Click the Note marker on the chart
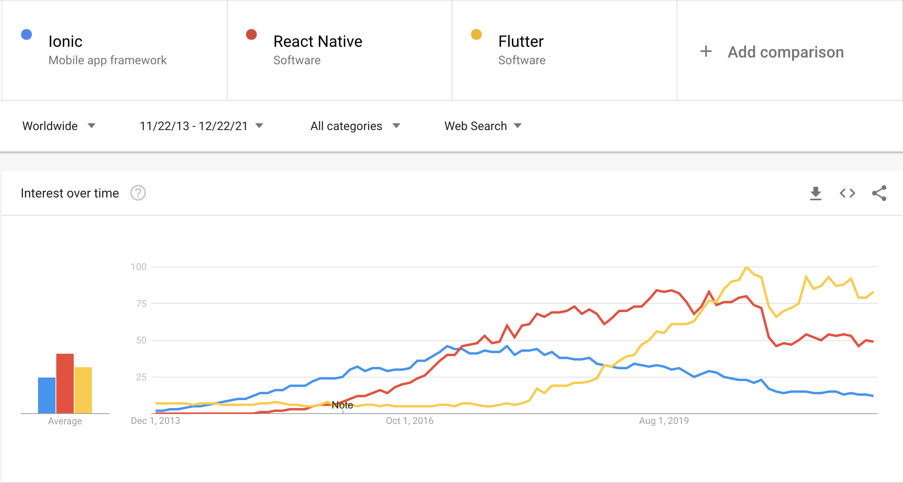The width and height of the screenshot is (903, 483). [342, 405]
